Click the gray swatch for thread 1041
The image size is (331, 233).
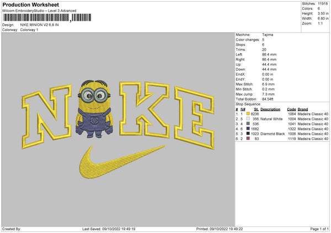[x=248, y=124]
